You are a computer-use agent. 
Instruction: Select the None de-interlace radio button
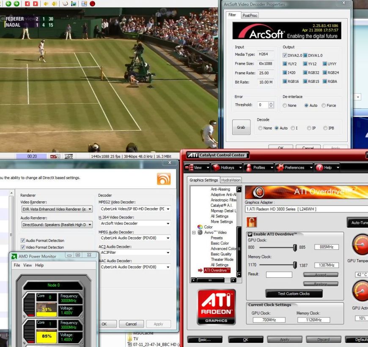pos(285,106)
